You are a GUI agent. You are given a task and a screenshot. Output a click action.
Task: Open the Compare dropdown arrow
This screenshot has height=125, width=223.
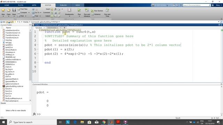point(29,12)
